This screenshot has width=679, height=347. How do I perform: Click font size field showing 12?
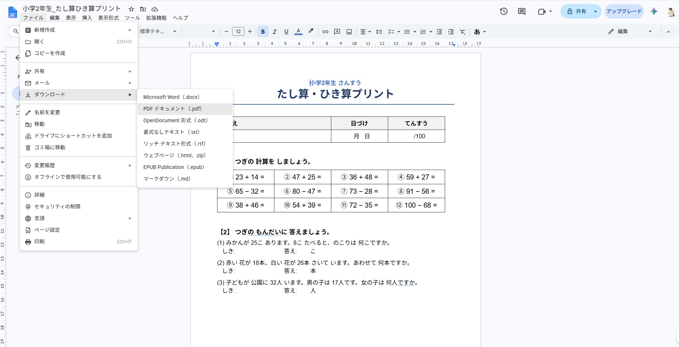click(x=238, y=32)
